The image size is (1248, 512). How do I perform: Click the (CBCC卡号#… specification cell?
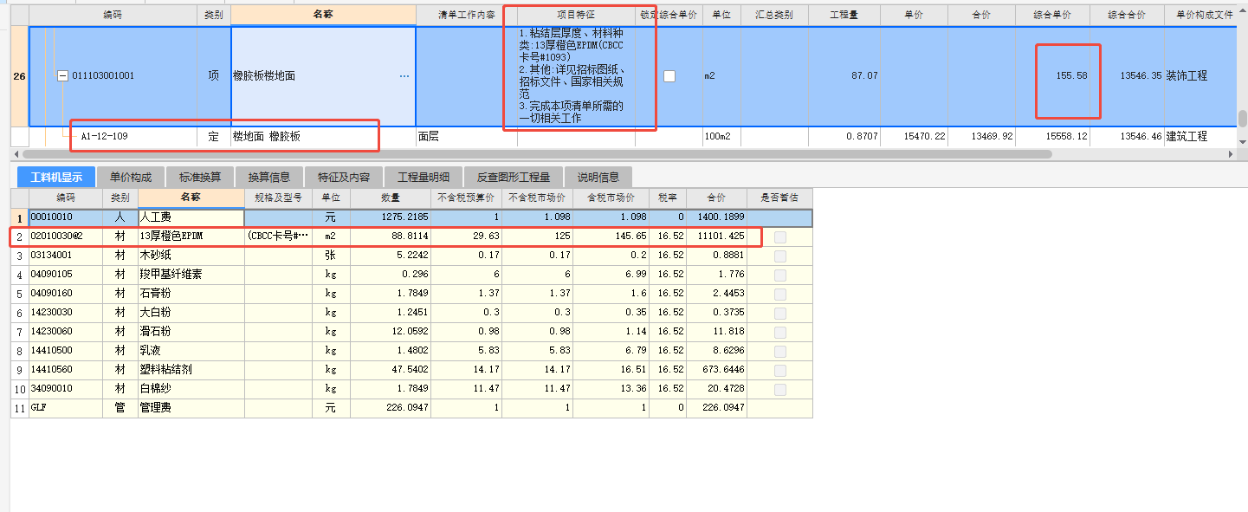click(278, 237)
